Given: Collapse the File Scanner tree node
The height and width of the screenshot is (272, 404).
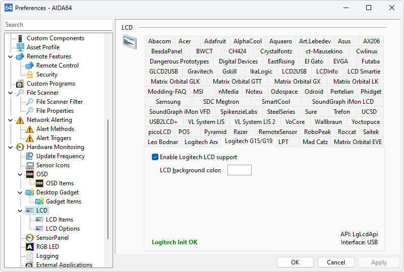Looking at the screenshot, I should pyautogui.click(x=11, y=93).
